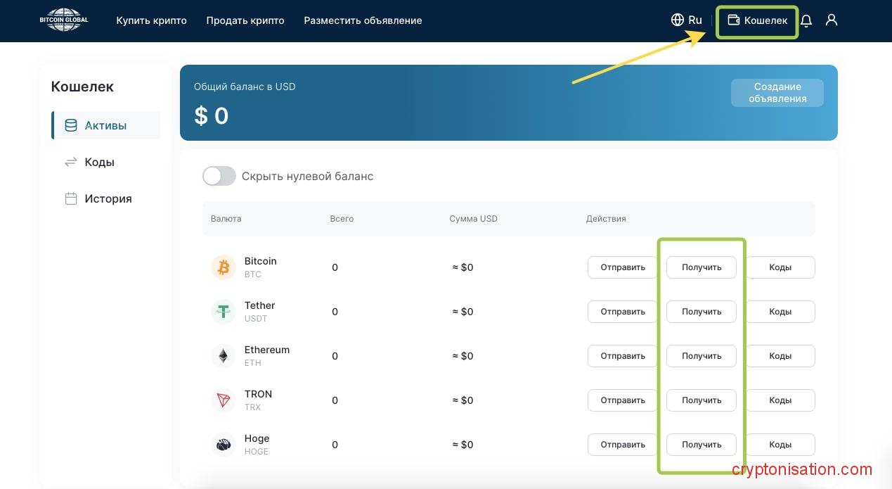
Task: Click the Bitcoin Global logo
Action: 63,20
